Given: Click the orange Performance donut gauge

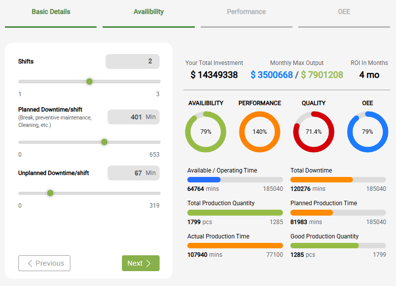Looking at the screenshot, I should [x=260, y=132].
